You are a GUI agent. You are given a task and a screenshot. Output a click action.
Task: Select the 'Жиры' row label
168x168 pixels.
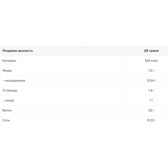(x=7, y=71)
